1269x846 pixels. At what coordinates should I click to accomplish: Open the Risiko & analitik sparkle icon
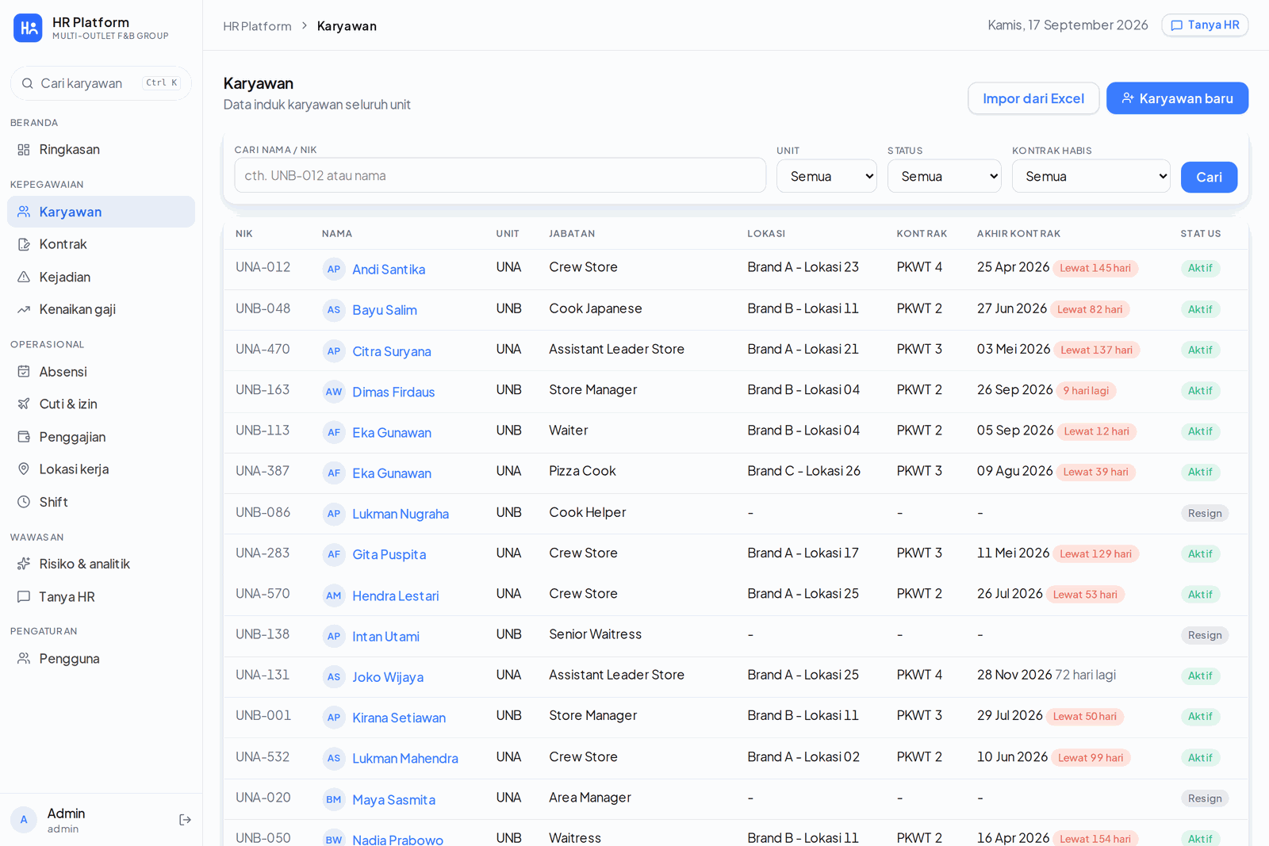pos(24,564)
